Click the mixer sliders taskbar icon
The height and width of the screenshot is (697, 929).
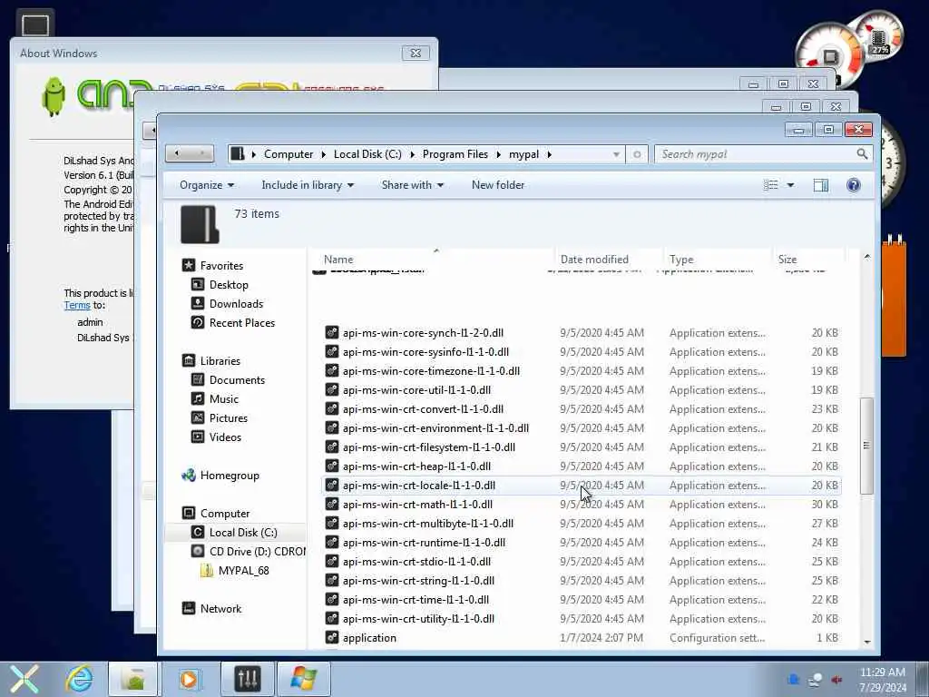(247, 679)
